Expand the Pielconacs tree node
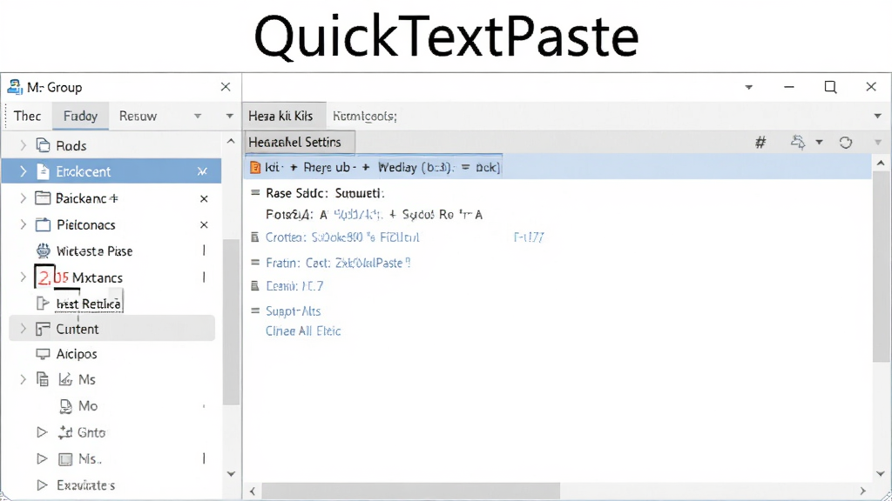 [x=24, y=224]
